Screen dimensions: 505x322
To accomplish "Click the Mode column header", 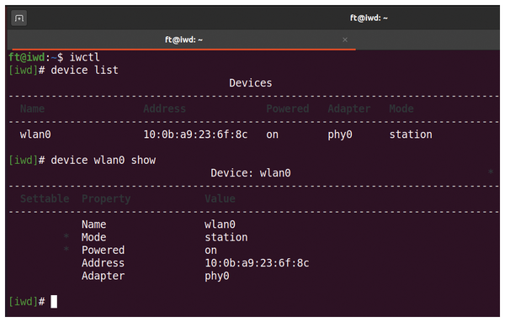I will (401, 108).
